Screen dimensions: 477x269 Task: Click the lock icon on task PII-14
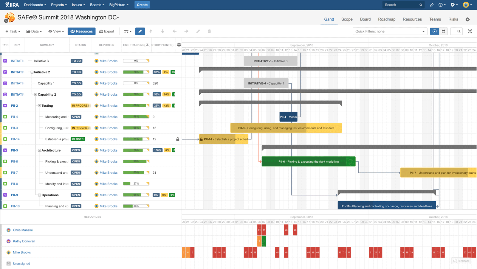[177, 139]
